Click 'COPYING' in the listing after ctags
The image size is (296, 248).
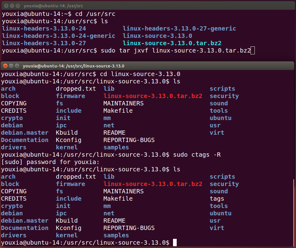[x=14, y=191]
